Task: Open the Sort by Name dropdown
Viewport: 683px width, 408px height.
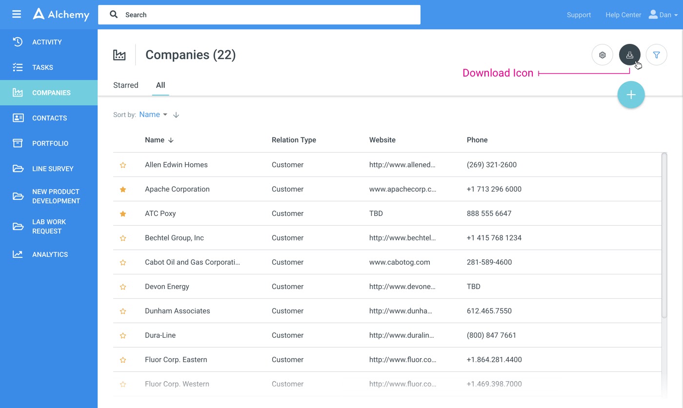Action: pyautogui.click(x=153, y=115)
